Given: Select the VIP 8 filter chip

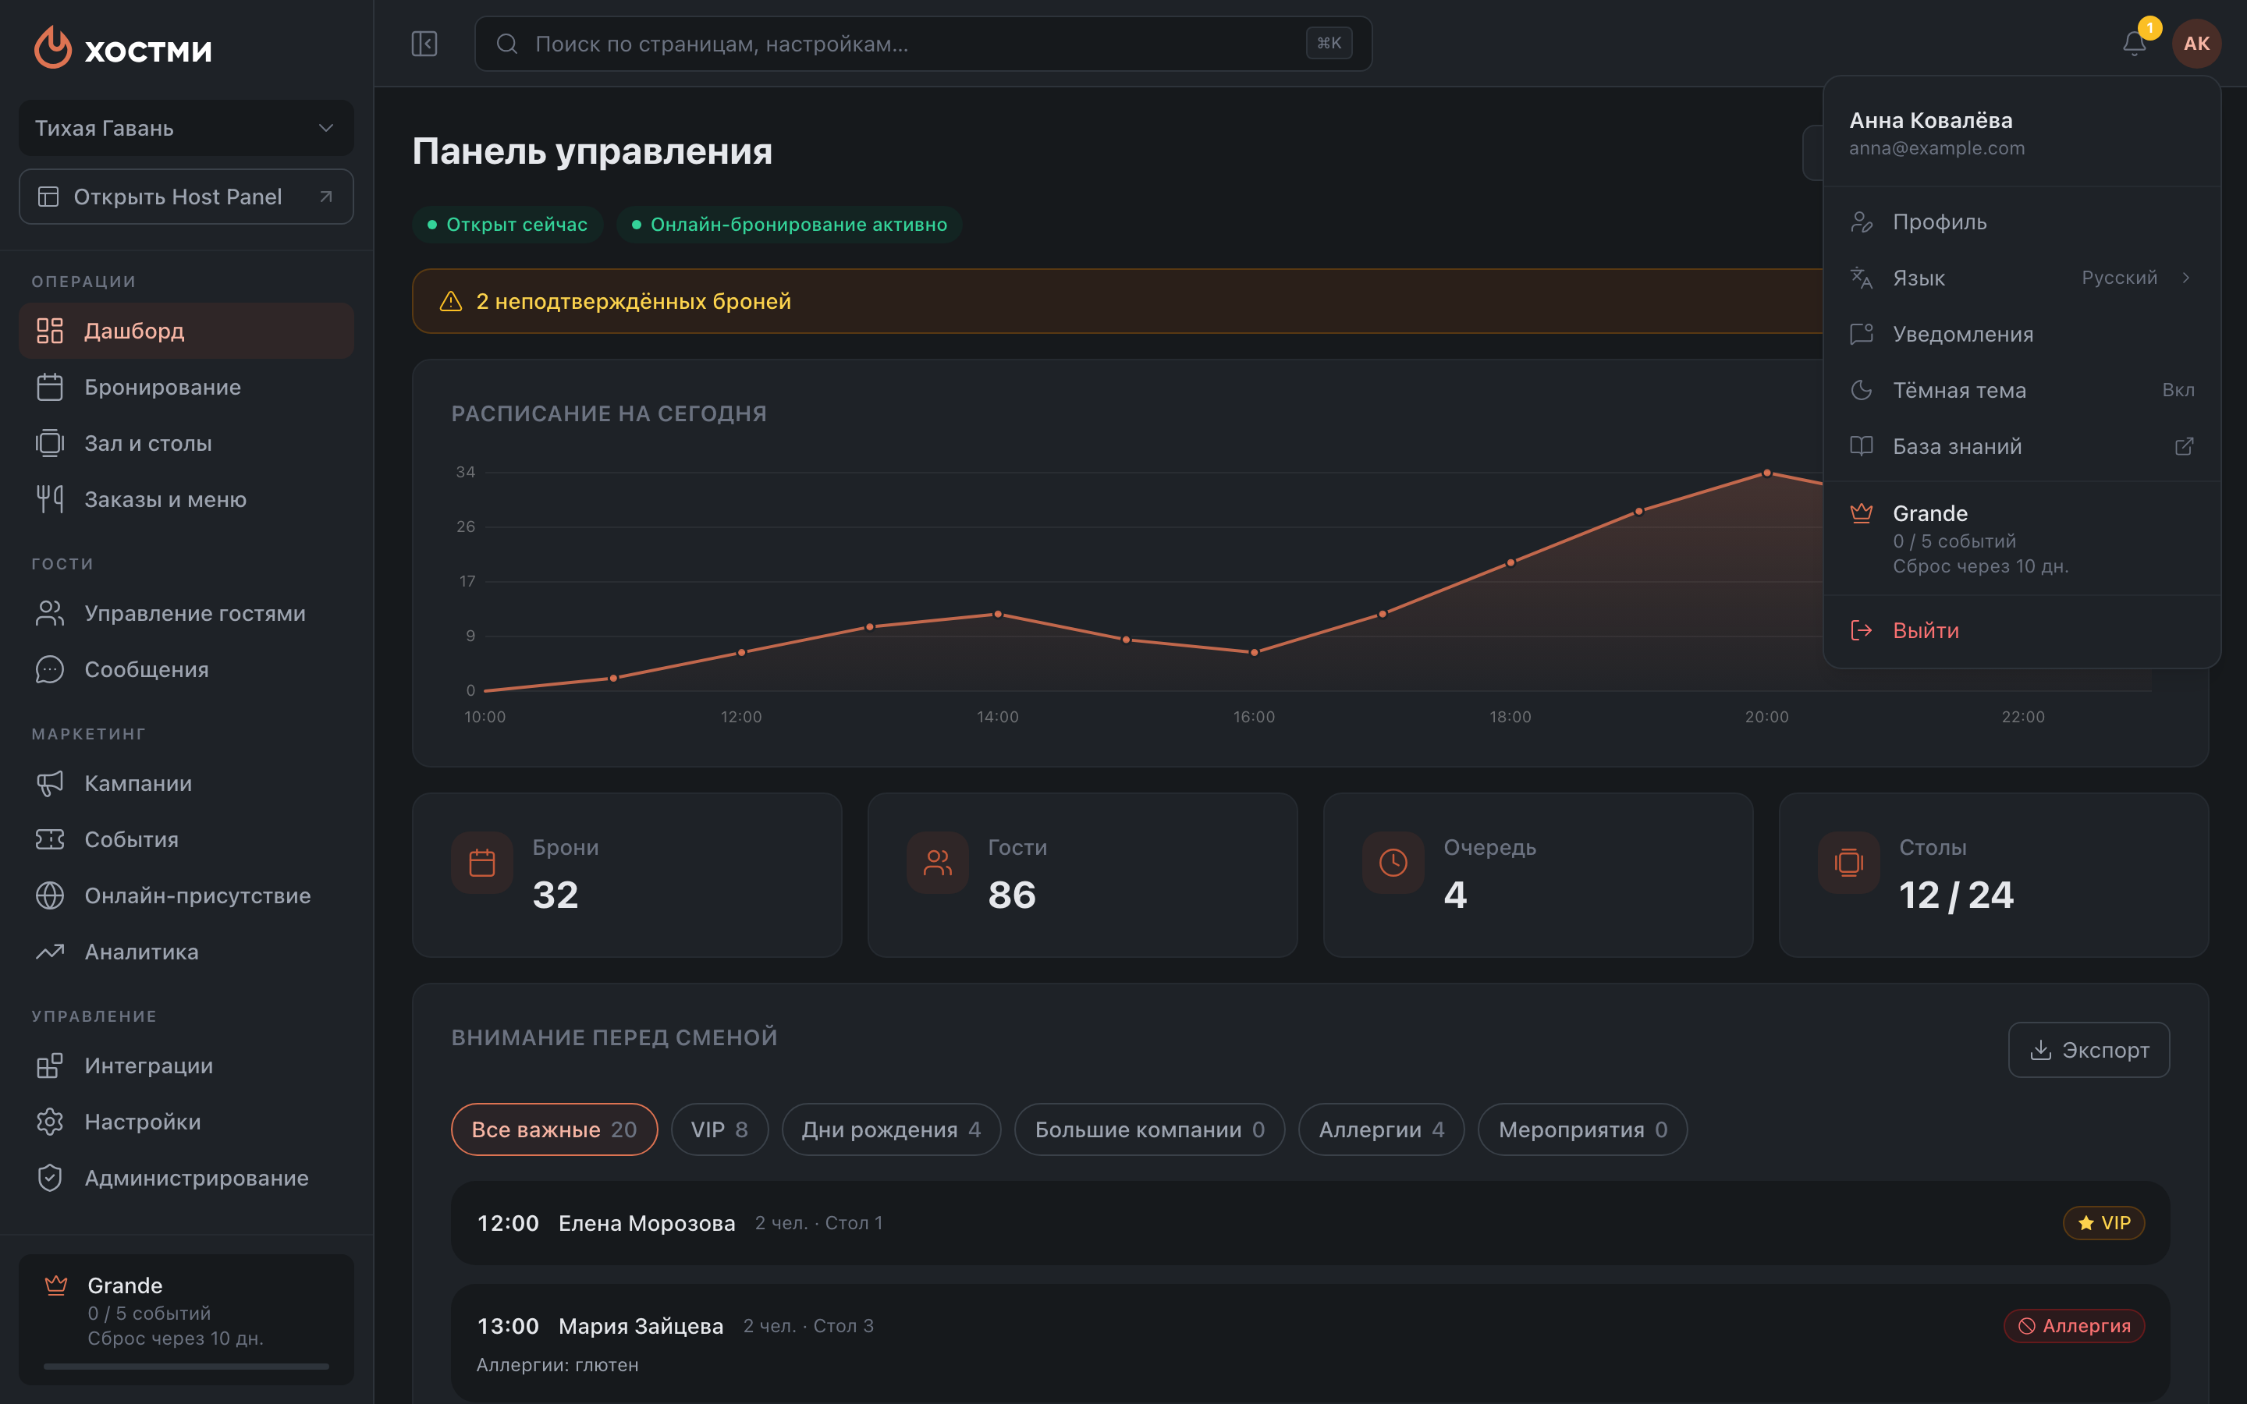Looking at the screenshot, I should click(719, 1129).
